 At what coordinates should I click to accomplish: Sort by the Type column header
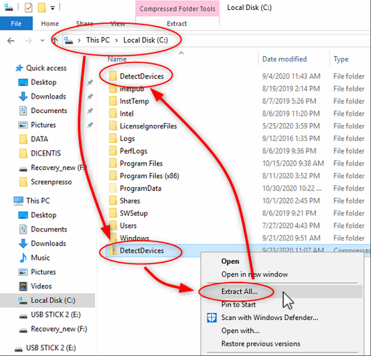(x=341, y=59)
